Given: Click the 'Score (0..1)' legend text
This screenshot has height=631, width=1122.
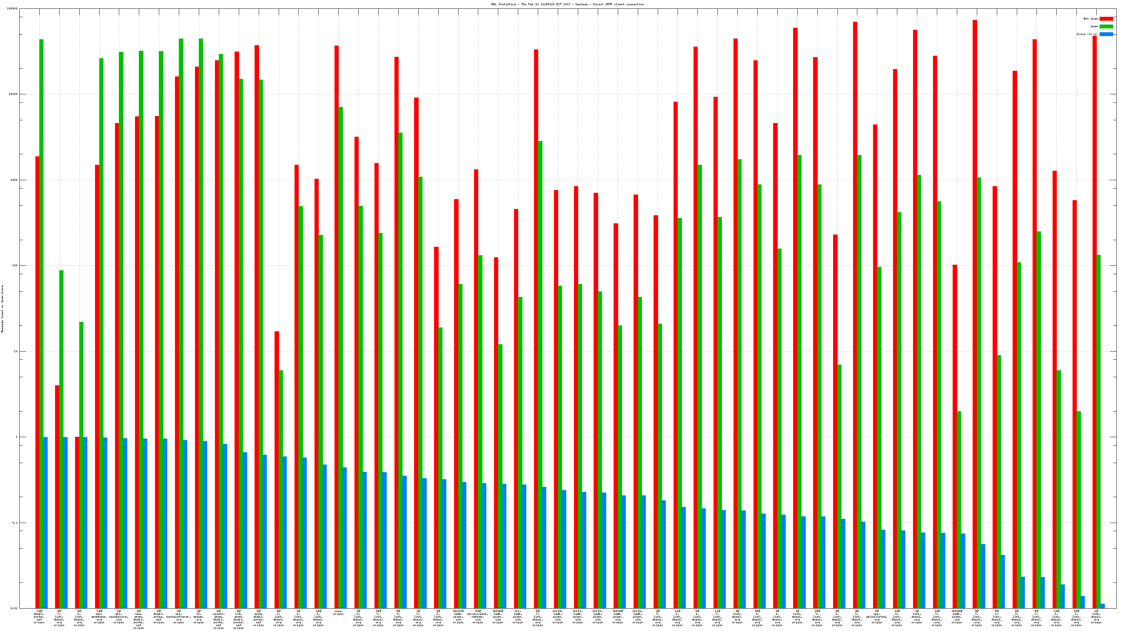Looking at the screenshot, I should pos(1087,34).
